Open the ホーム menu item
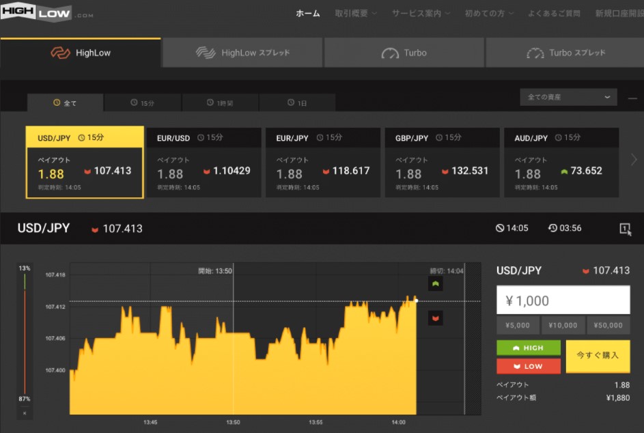This screenshot has height=433, width=644. pos(307,14)
